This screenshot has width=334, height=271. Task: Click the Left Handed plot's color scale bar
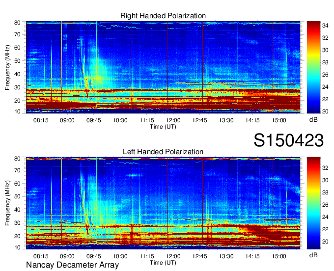[313, 203]
